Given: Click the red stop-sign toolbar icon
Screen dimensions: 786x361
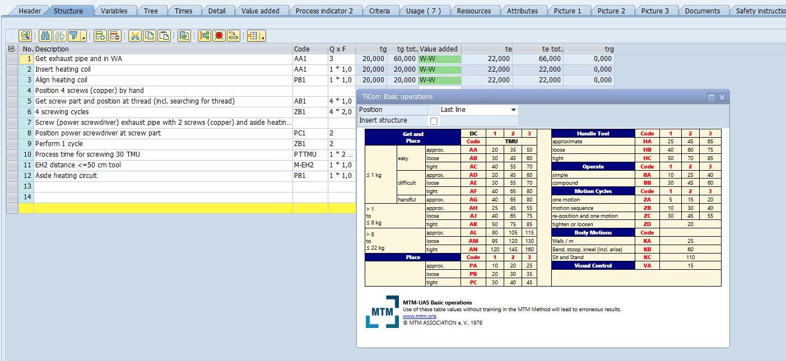Looking at the screenshot, I should coord(219,36).
